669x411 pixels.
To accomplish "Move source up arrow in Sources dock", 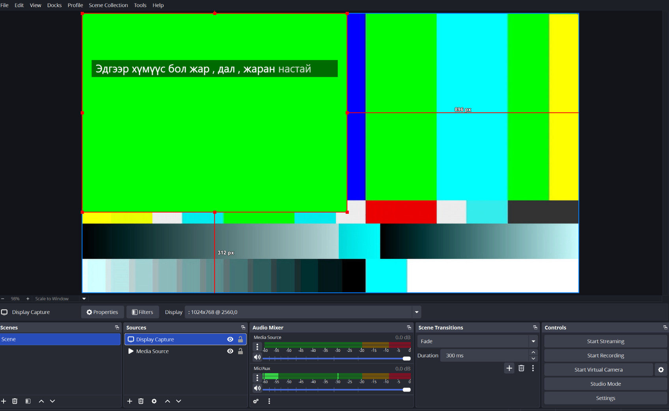I will click(x=168, y=401).
